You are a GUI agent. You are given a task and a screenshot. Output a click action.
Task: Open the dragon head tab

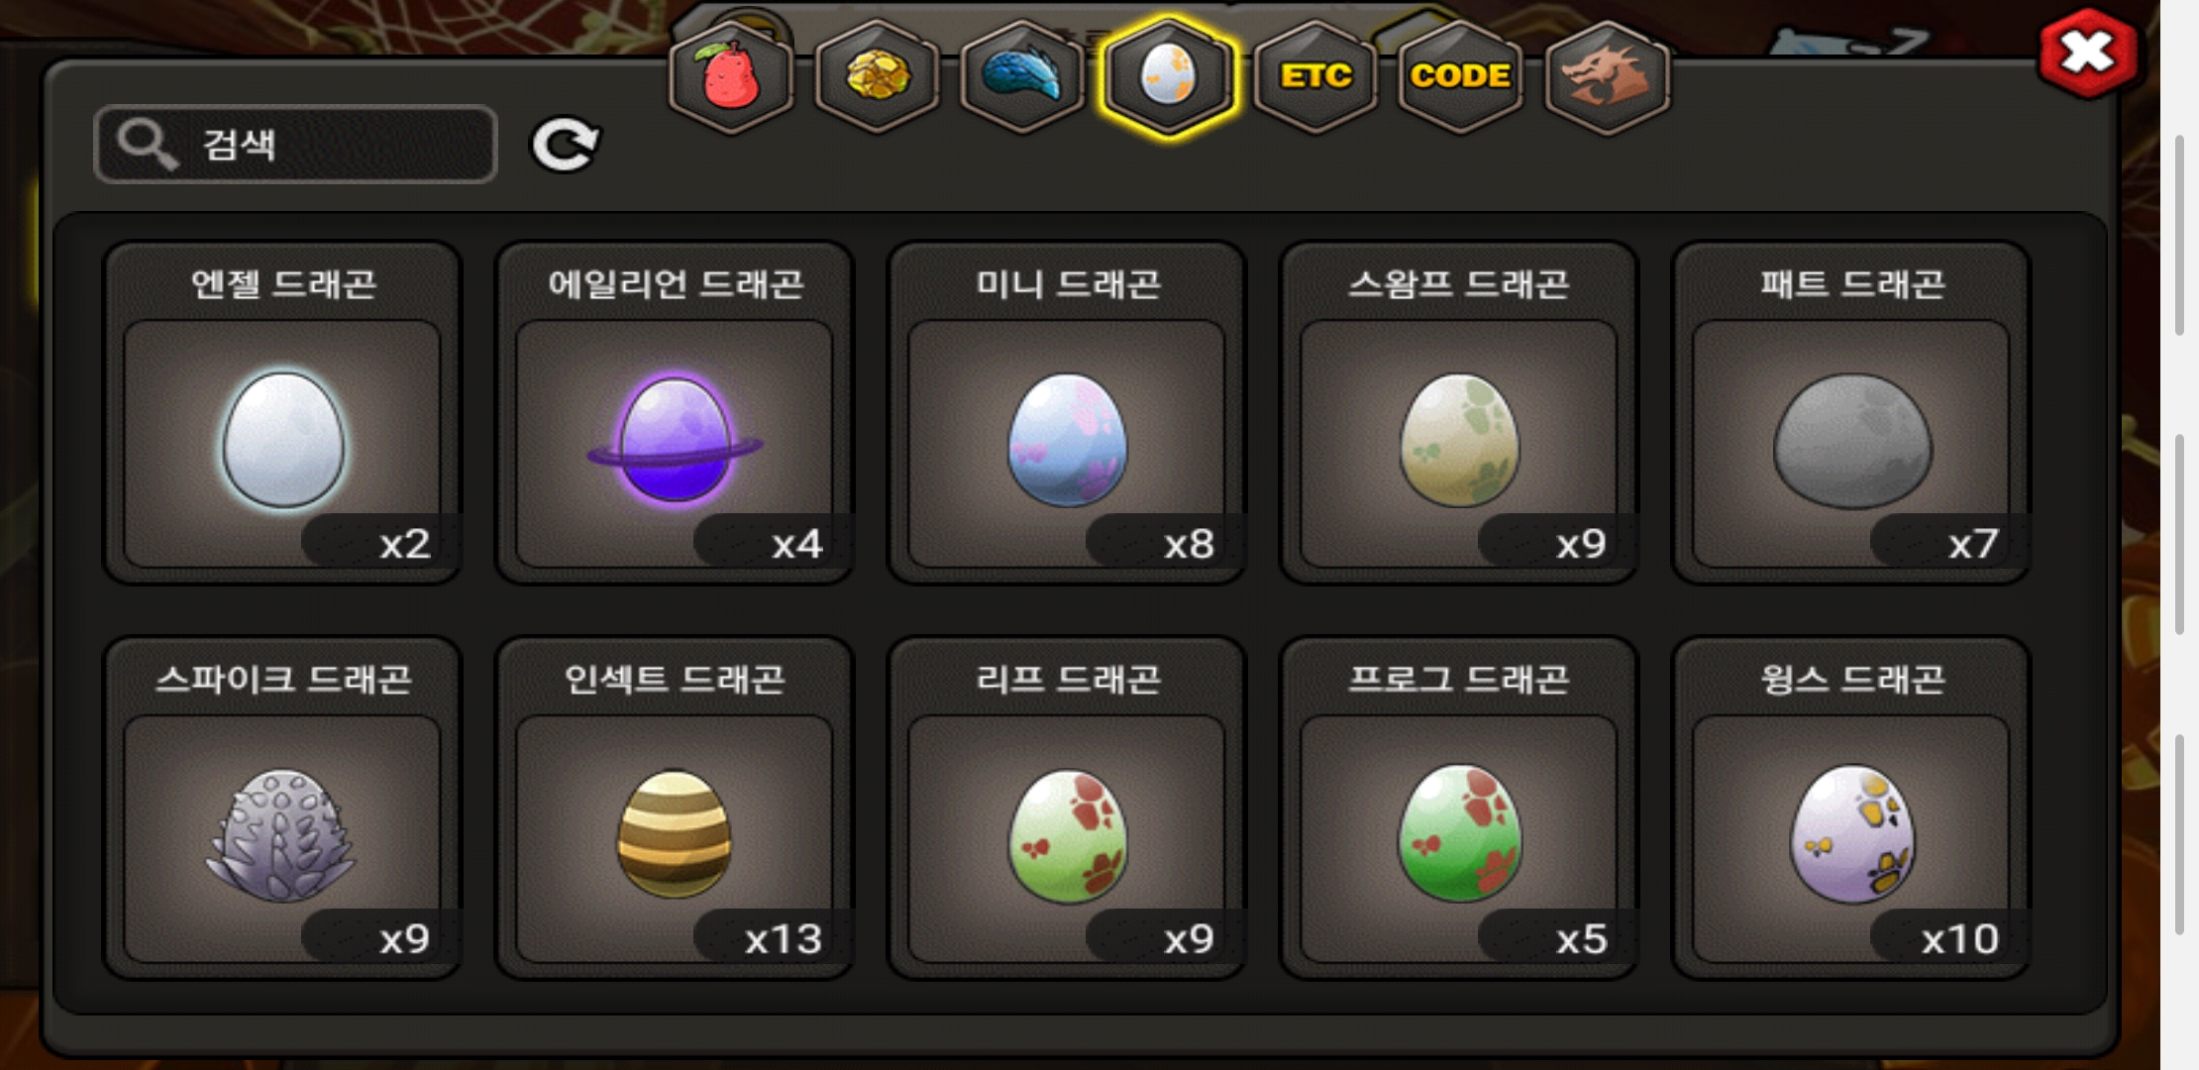(x=1607, y=77)
